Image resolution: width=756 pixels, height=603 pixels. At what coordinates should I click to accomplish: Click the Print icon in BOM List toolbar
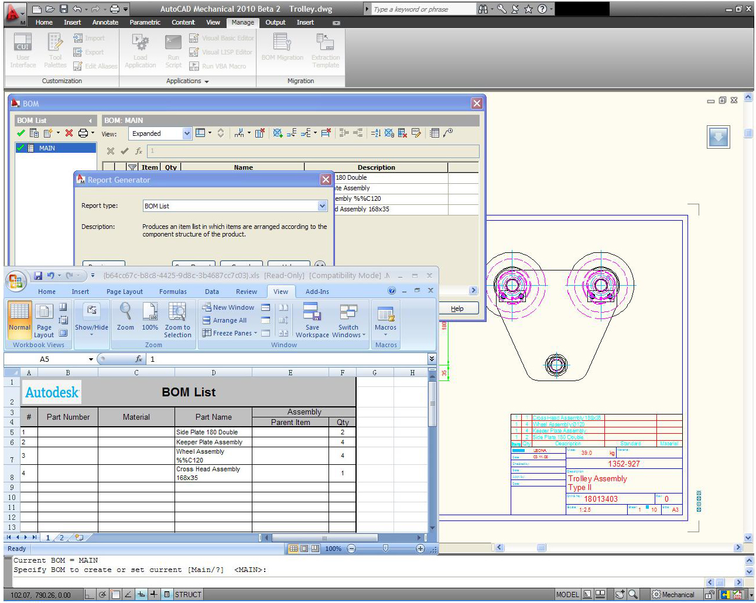pyautogui.click(x=83, y=133)
